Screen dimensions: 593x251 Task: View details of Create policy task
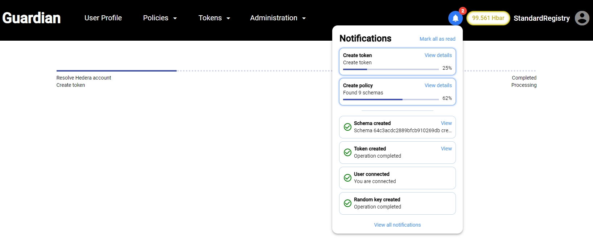coord(438,85)
